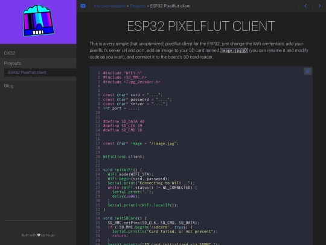
Task: Click the 'return;' code line
Action: (120, 236)
